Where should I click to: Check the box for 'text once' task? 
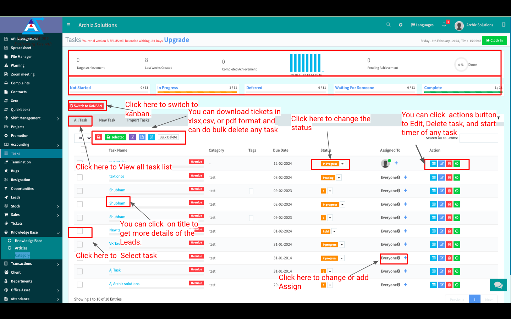(80, 177)
